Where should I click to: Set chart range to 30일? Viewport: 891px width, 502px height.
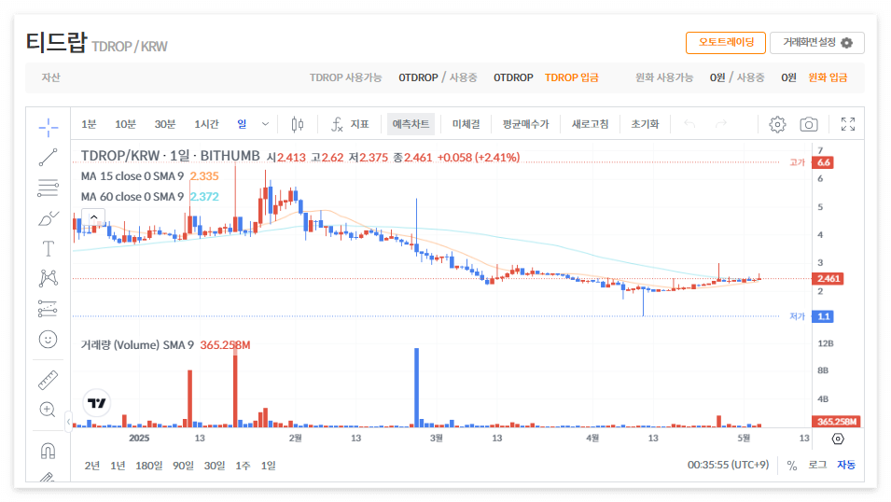pos(215,466)
